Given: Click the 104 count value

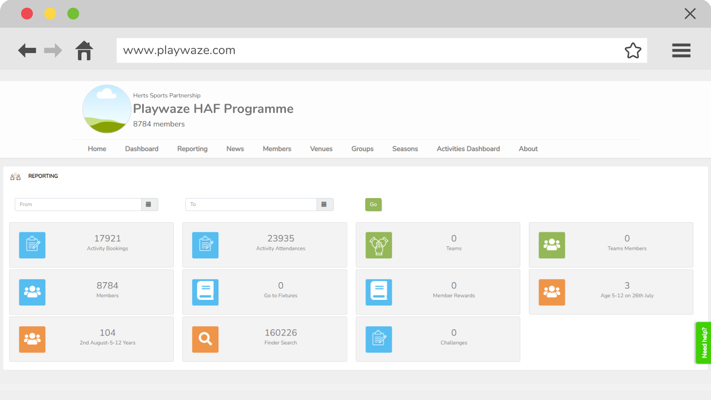Looking at the screenshot, I should point(108,333).
